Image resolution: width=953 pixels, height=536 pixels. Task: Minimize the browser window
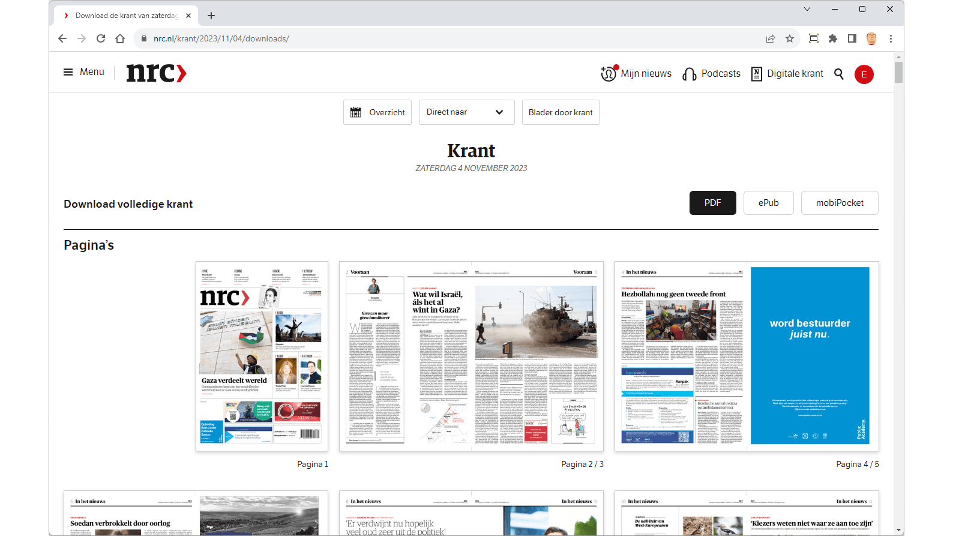(835, 9)
